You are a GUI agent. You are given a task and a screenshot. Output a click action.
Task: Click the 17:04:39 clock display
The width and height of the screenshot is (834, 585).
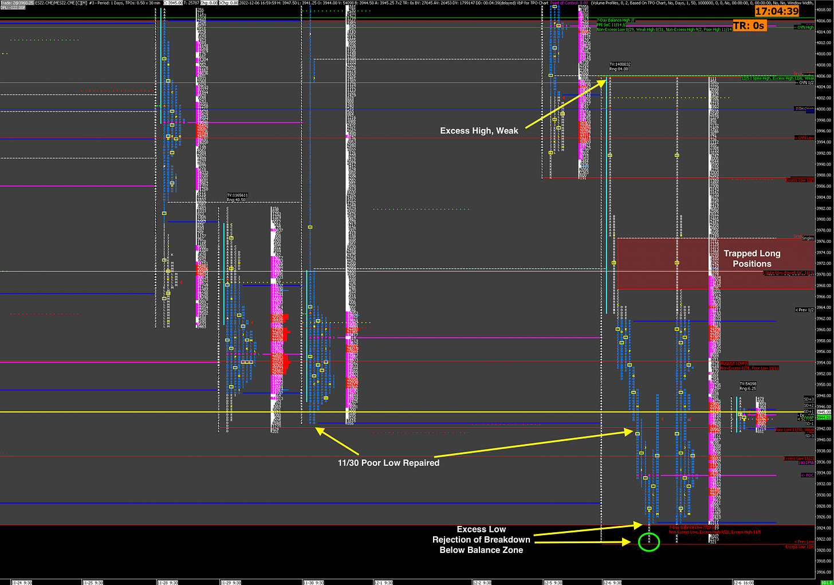coord(777,11)
